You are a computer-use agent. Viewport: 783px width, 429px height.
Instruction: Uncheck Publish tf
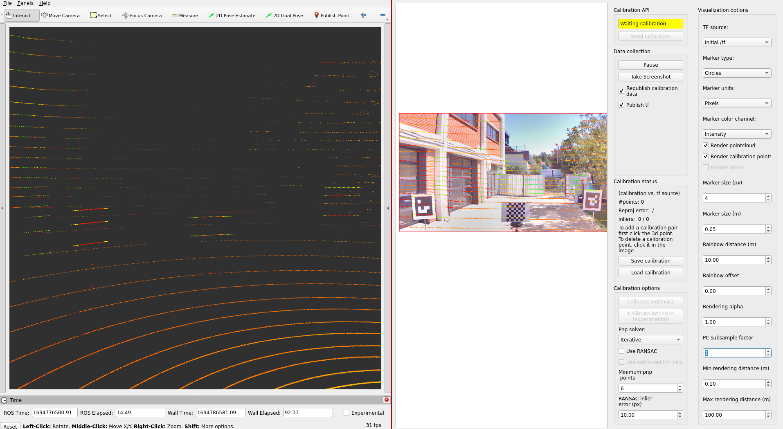point(621,105)
